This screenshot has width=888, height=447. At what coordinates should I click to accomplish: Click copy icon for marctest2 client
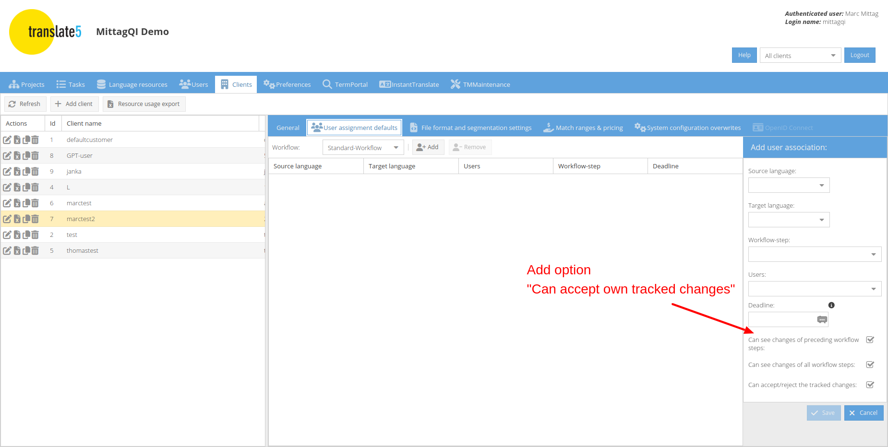26,219
